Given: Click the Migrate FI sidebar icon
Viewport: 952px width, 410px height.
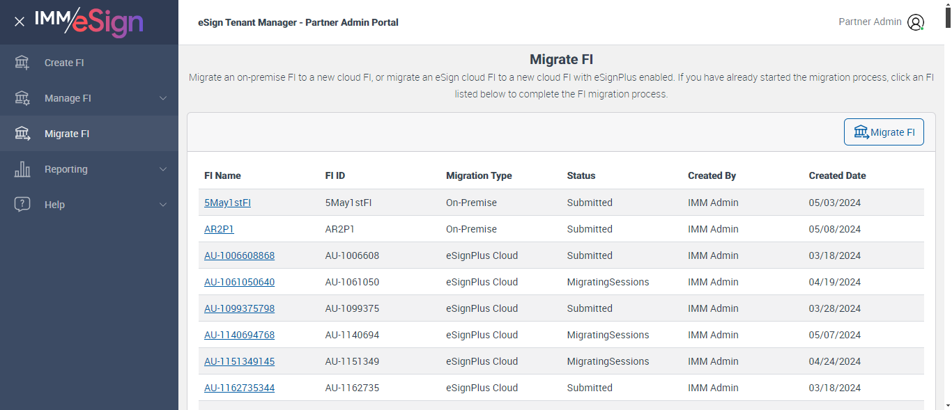Looking at the screenshot, I should (x=22, y=134).
